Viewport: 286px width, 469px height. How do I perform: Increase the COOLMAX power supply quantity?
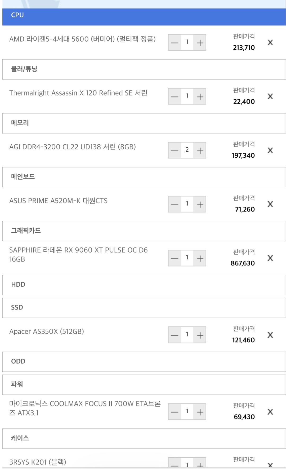point(200,412)
